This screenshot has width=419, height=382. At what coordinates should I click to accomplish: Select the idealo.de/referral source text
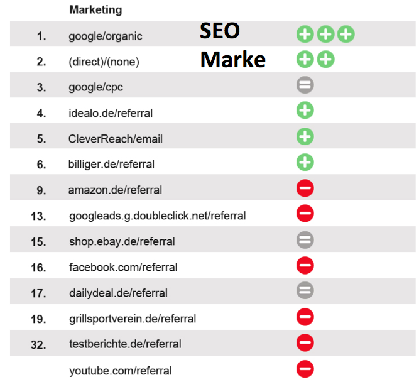pyautogui.click(x=111, y=114)
